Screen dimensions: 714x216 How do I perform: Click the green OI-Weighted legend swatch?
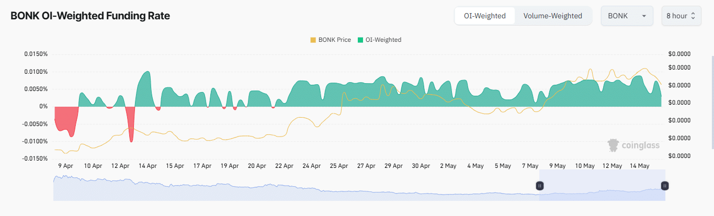click(x=360, y=40)
